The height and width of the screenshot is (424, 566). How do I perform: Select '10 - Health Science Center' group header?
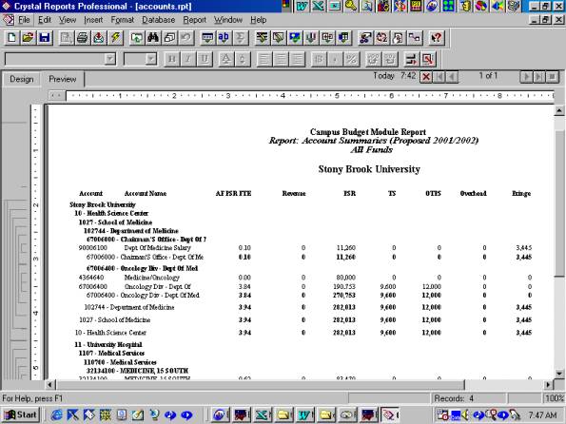point(111,213)
